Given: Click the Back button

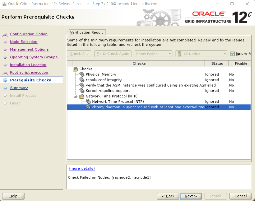Looking at the screenshot, I should [168, 196].
